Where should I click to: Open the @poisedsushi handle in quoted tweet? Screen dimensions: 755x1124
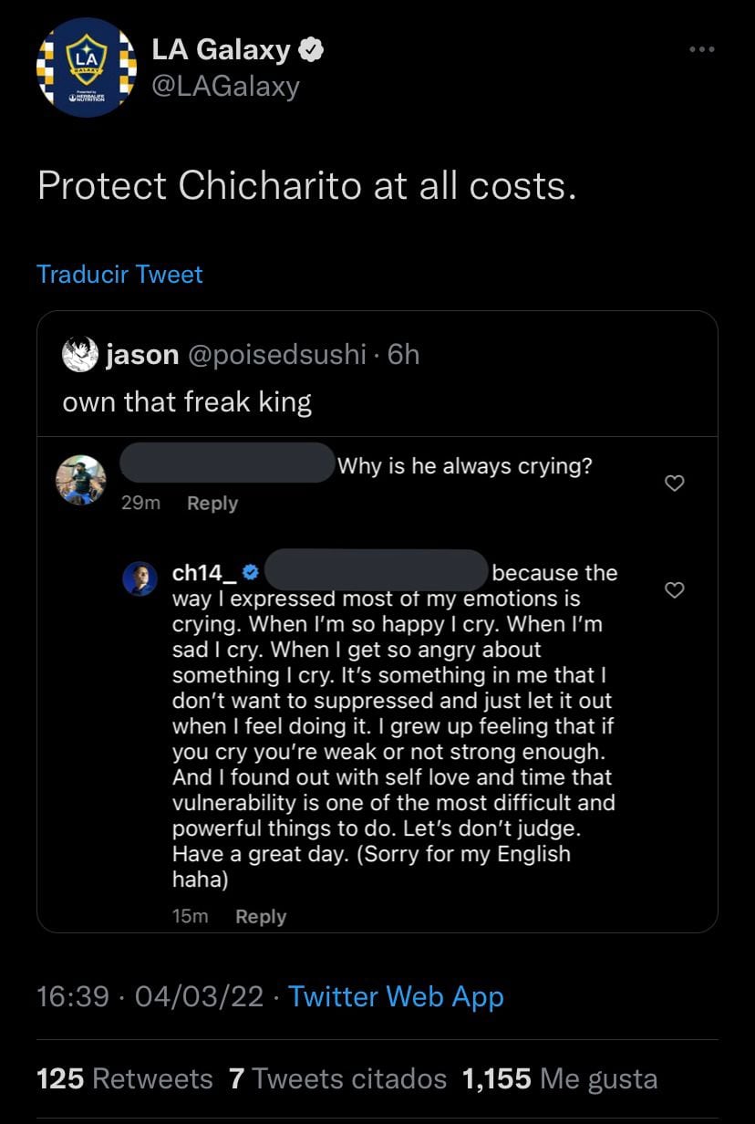[x=276, y=354]
